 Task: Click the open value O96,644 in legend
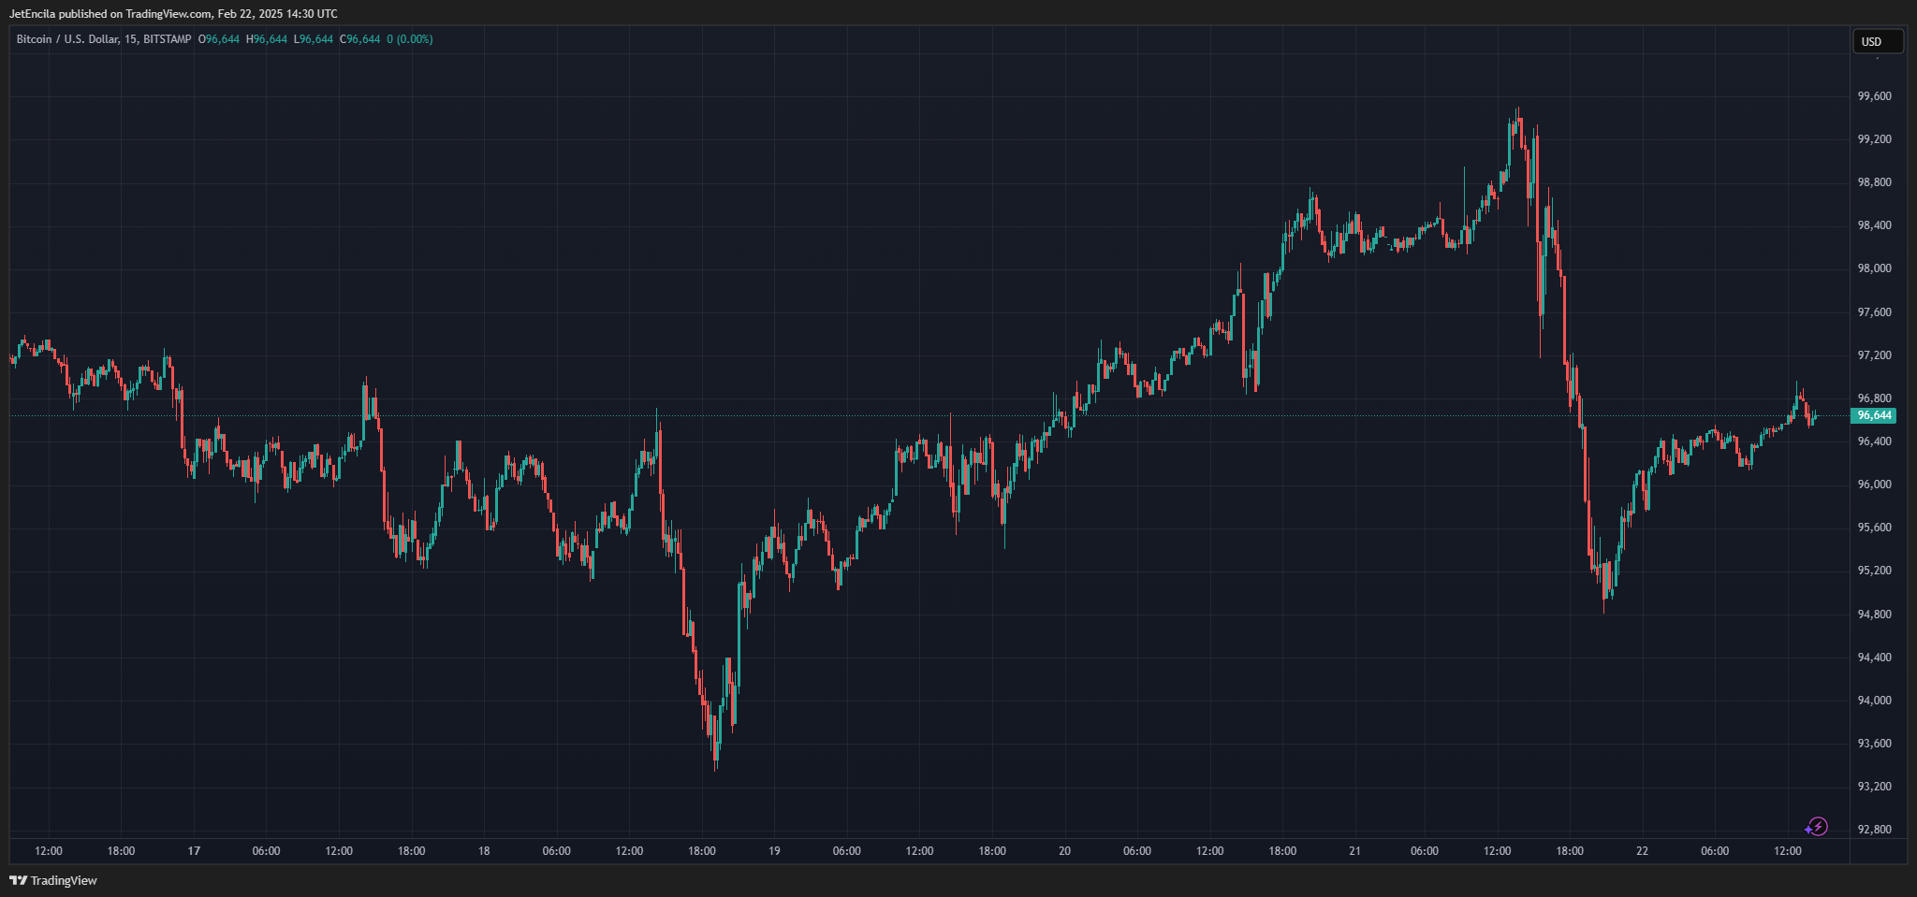(x=219, y=39)
